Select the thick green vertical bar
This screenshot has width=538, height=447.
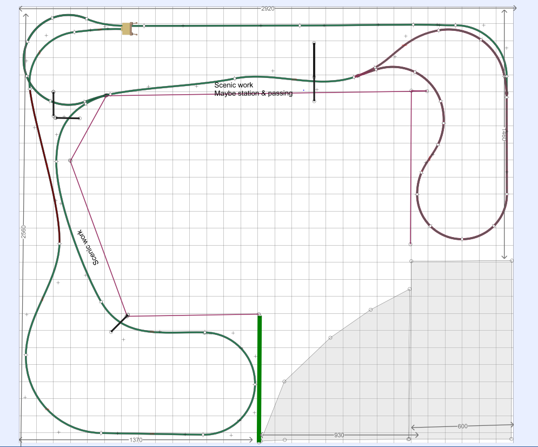260,378
